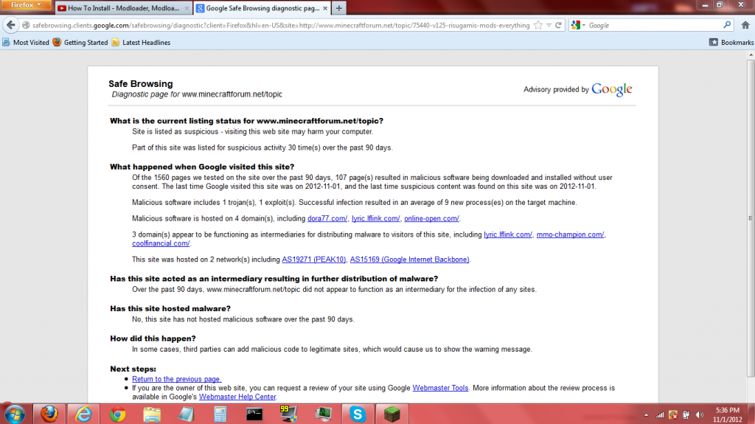Open the monitor app icon in taskbar
The height and width of the screenshot is (424, 755).
(x=323, y=414)
